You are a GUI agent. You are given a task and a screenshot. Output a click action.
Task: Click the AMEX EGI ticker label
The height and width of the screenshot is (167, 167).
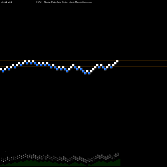[7, 2]
